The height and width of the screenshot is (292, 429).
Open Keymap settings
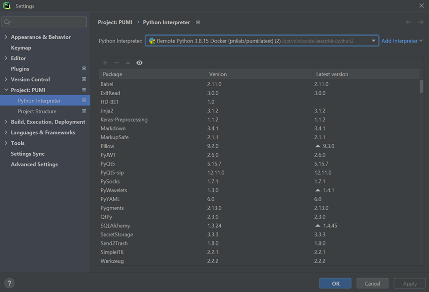click(21, 48)
